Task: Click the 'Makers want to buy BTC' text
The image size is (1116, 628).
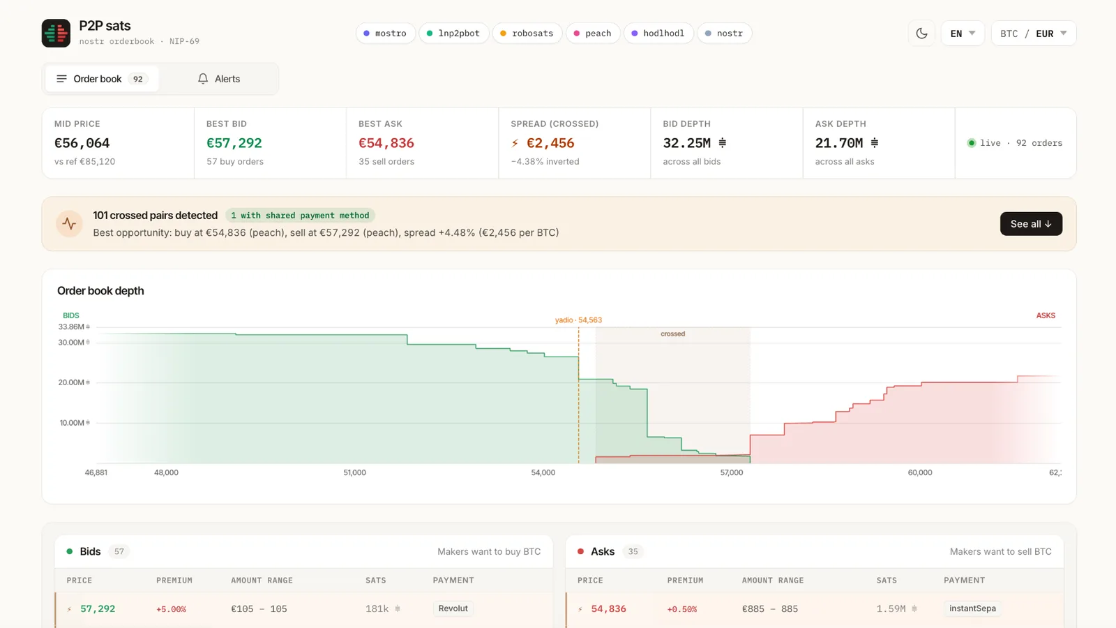Action: tap(489, 551)
